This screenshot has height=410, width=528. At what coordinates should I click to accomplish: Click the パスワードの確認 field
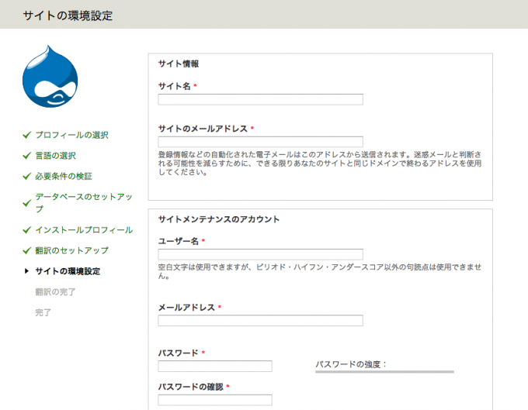(215, 400)
